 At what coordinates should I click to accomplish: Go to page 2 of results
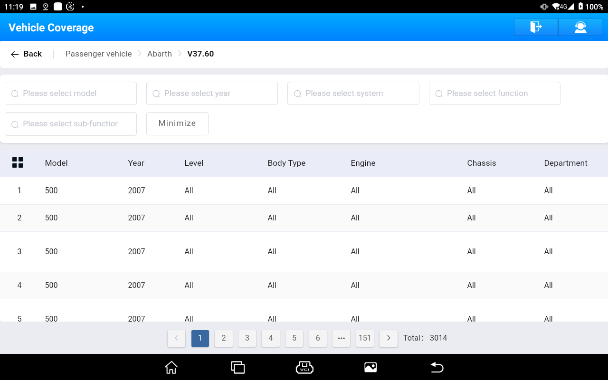click(x=224, y=338)
